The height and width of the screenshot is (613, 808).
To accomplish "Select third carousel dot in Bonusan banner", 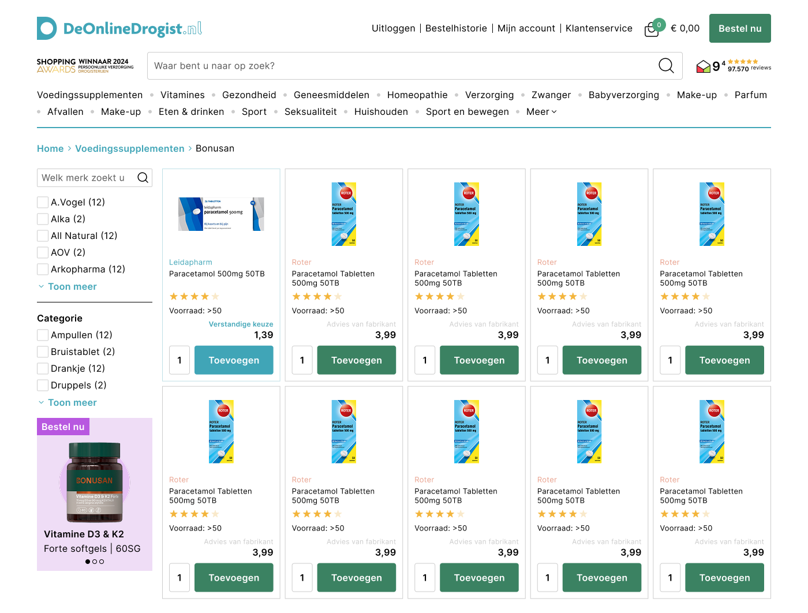I will pos(102,562).
